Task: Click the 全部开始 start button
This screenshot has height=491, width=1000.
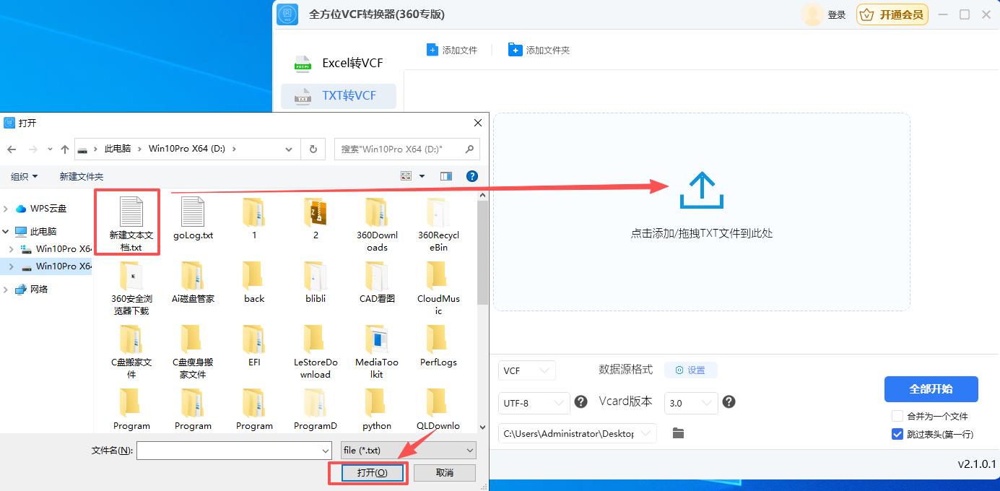Action: coord(931,388)
